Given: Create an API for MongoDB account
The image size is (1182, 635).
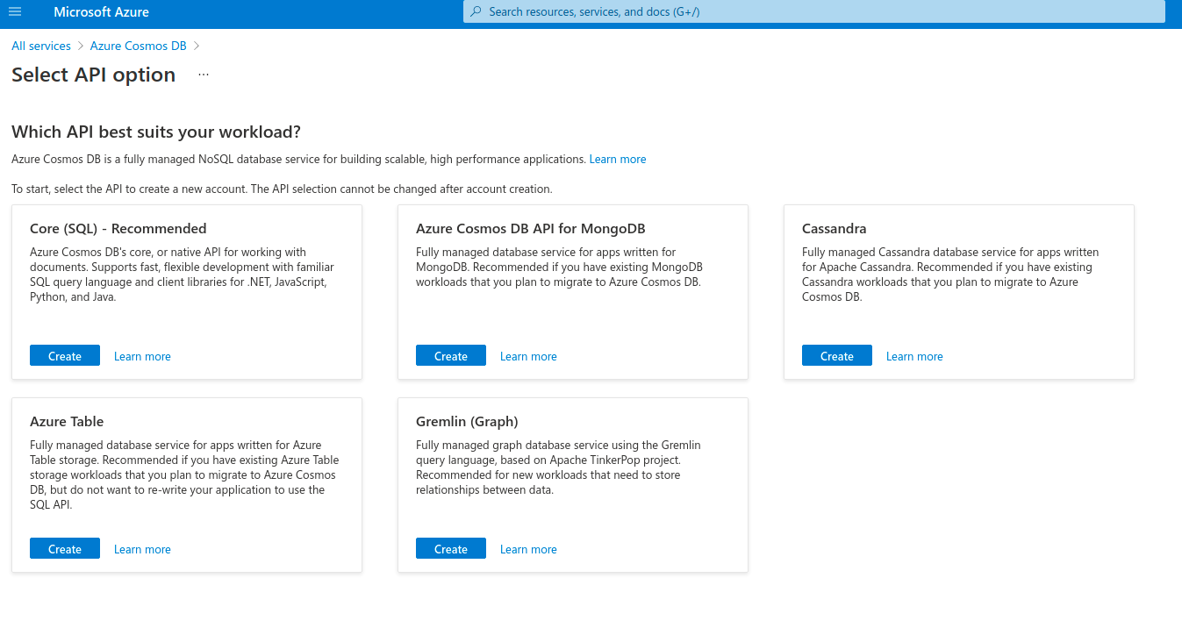Looking at the screenshot, I should (451, 355).
